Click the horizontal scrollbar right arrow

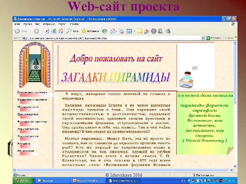[231, 170]
